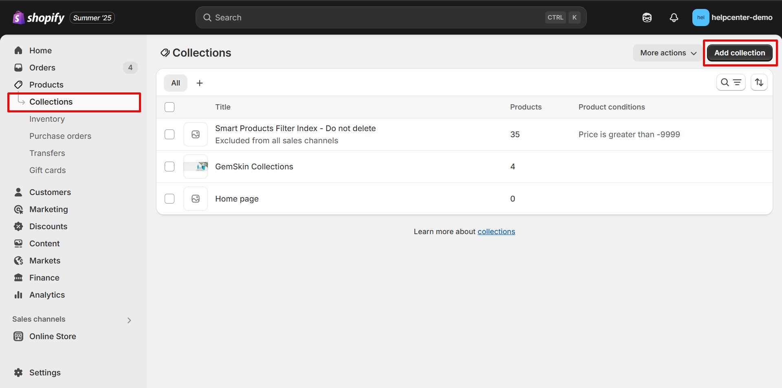Check the Home page collection checkbox

[x=170, y=199]
